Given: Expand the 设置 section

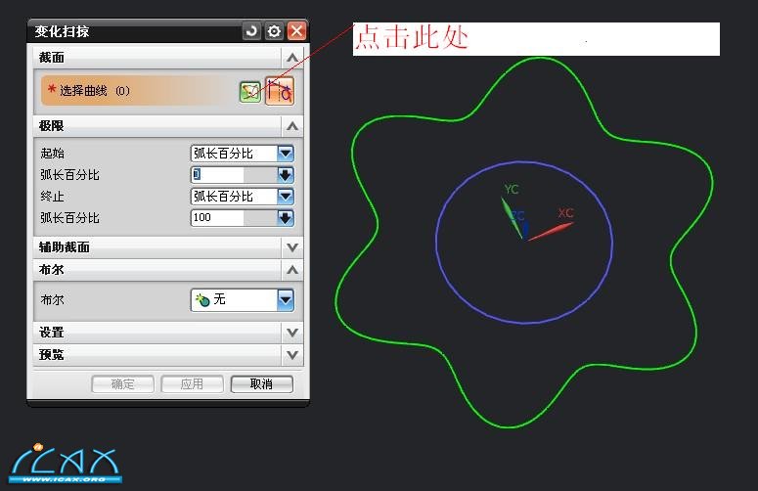Looking at the screenshot, I should [x=291, y=333].
